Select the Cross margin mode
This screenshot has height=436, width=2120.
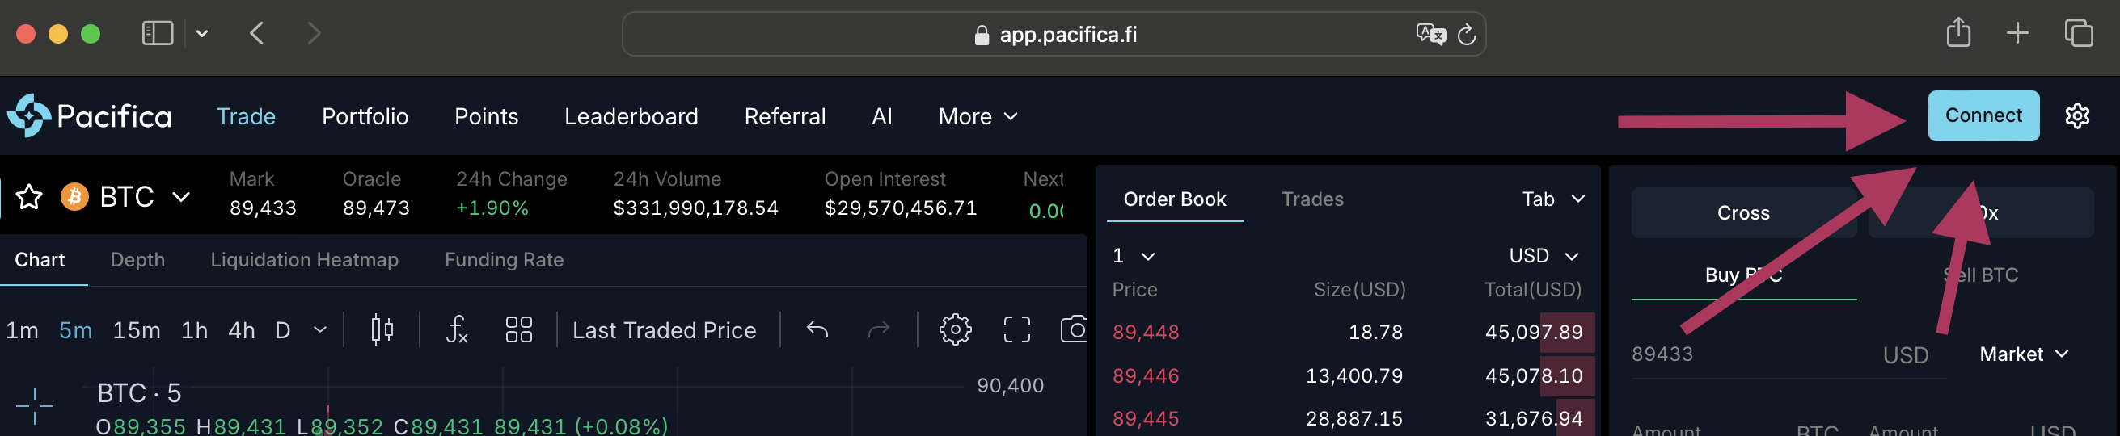coord(1742,212)
